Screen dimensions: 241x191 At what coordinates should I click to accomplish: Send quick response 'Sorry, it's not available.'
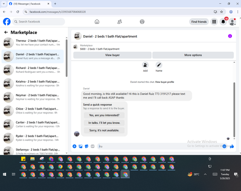104,130
